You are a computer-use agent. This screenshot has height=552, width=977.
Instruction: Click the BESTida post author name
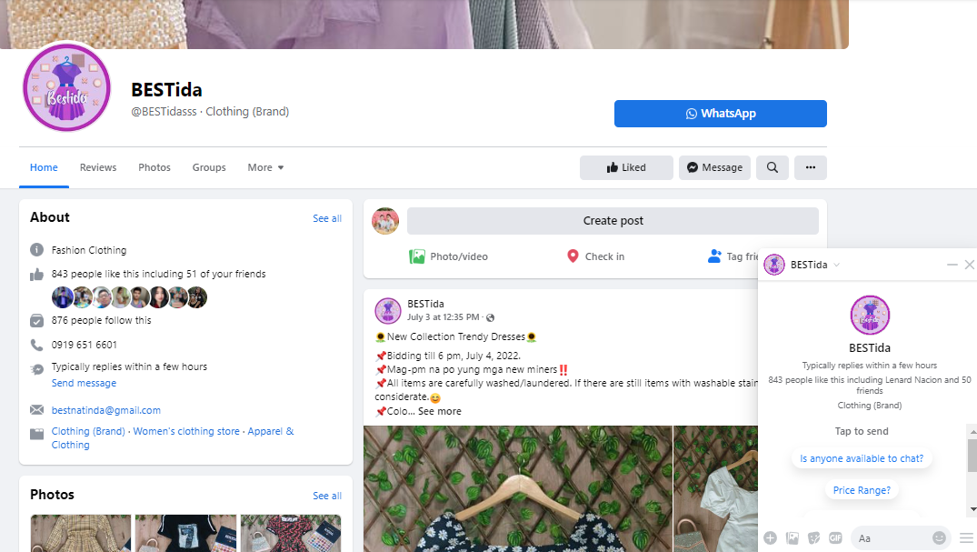(x=425, y=304)
